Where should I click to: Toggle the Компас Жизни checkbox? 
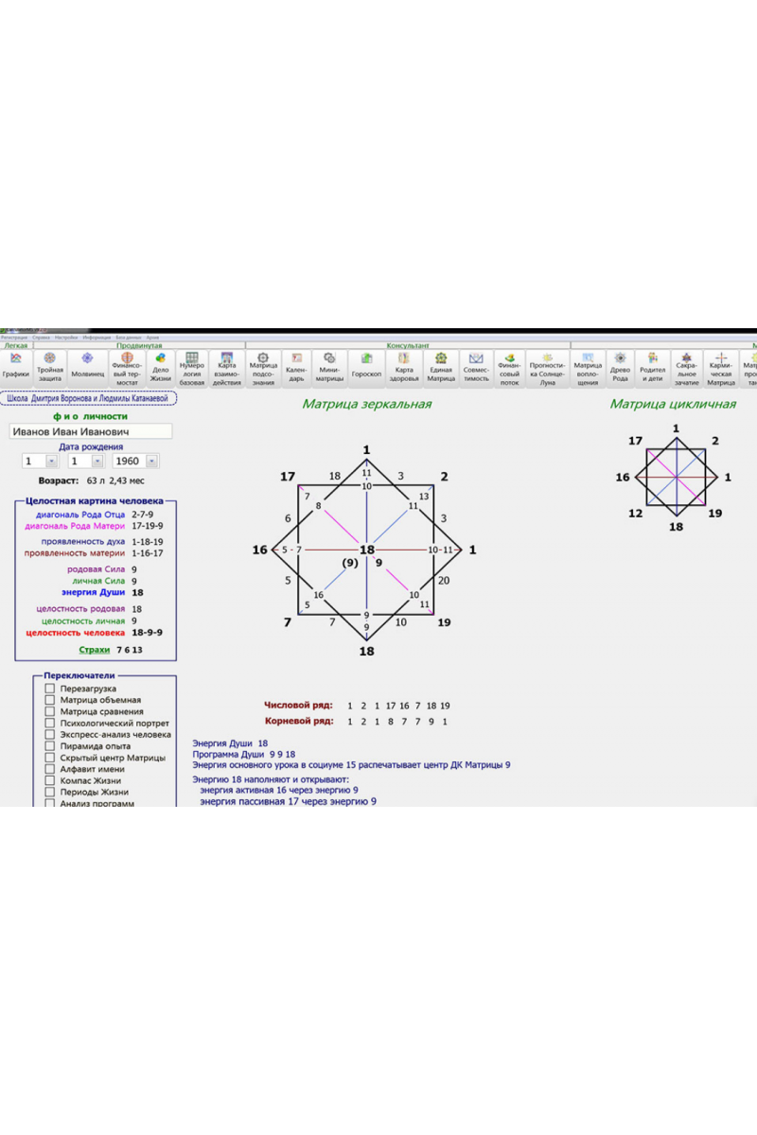(x=50, y=780)
